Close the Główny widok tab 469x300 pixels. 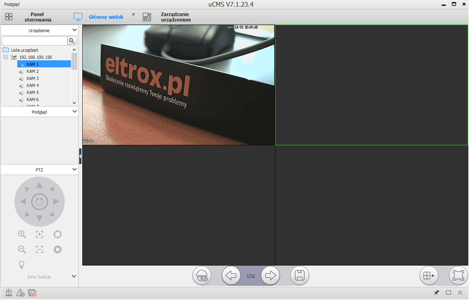coord(133,14)
